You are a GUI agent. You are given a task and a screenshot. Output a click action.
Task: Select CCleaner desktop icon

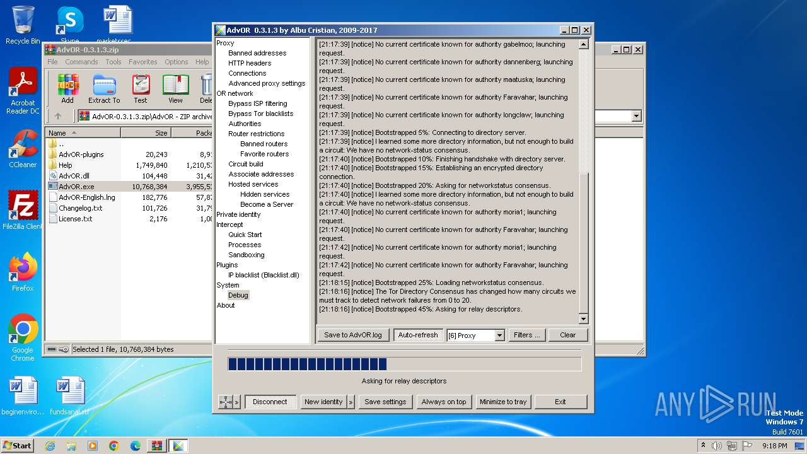[x=23, y=149]
